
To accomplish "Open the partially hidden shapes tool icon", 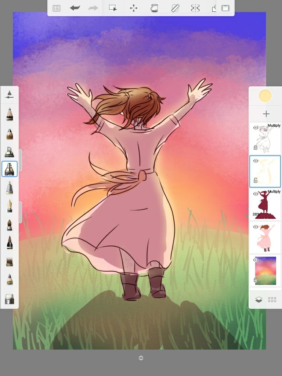I will tap(214, 9).
